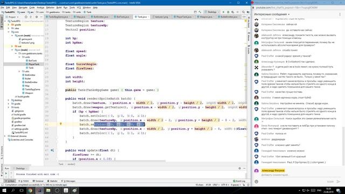Open Chrome from the taskbar

(x=30, y=190)
